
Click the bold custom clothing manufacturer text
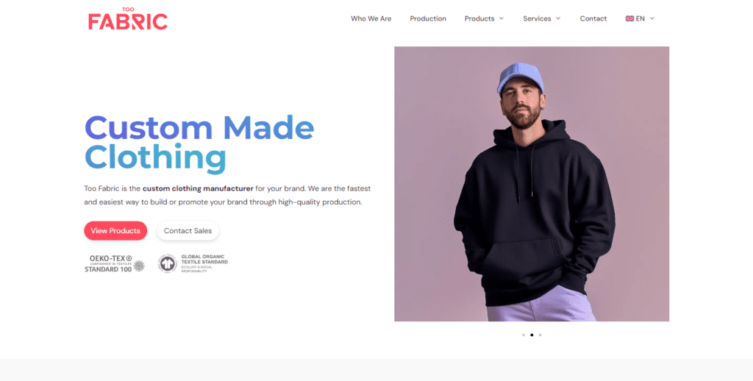[x=198, y=189]
